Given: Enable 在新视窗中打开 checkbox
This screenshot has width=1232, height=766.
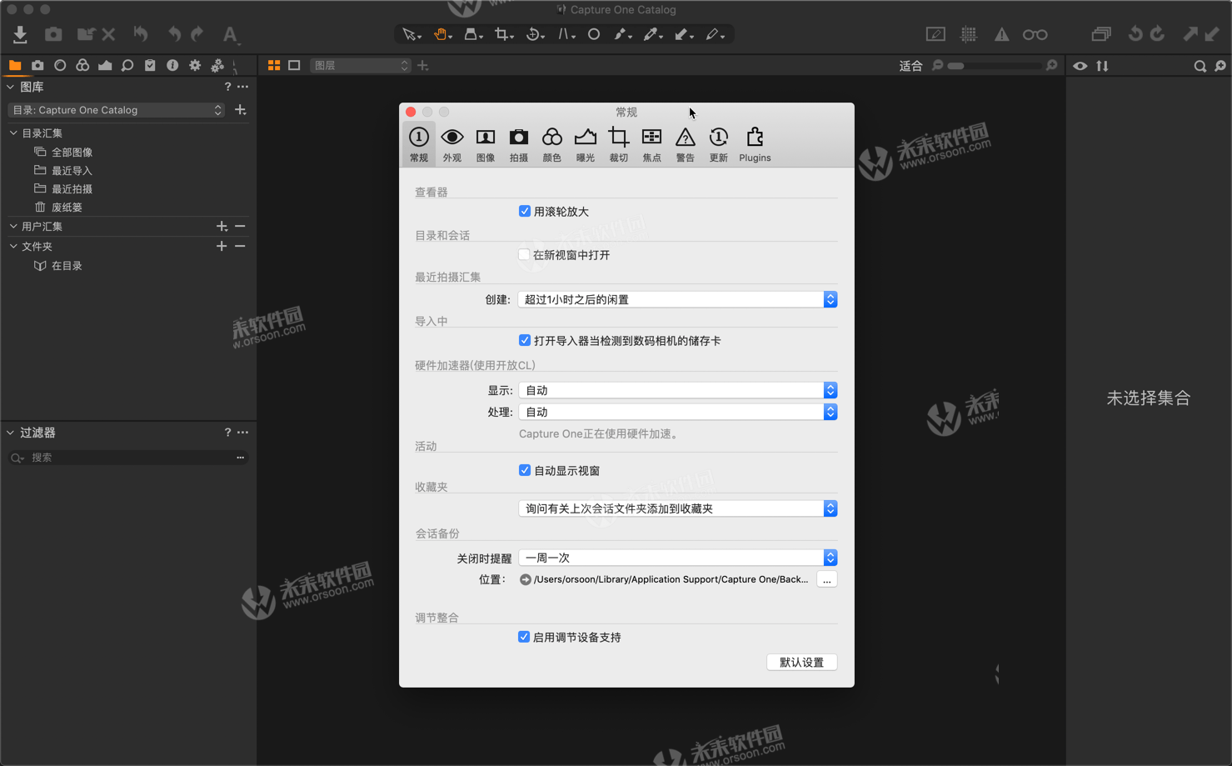Looking at the screenshot, I should click(524, 255).
